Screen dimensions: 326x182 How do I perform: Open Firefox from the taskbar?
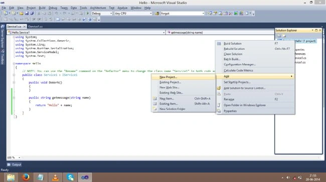(26, 177)
